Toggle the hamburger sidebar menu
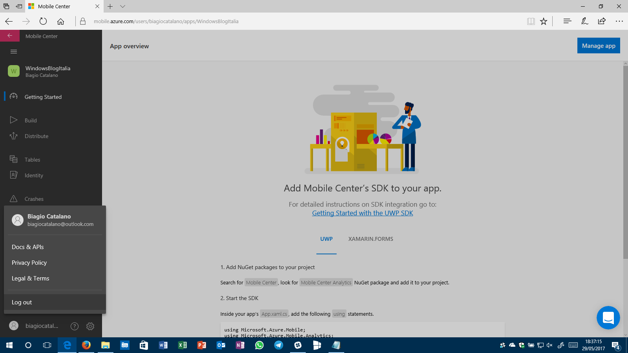628x353 pixels. coord(14,51)
